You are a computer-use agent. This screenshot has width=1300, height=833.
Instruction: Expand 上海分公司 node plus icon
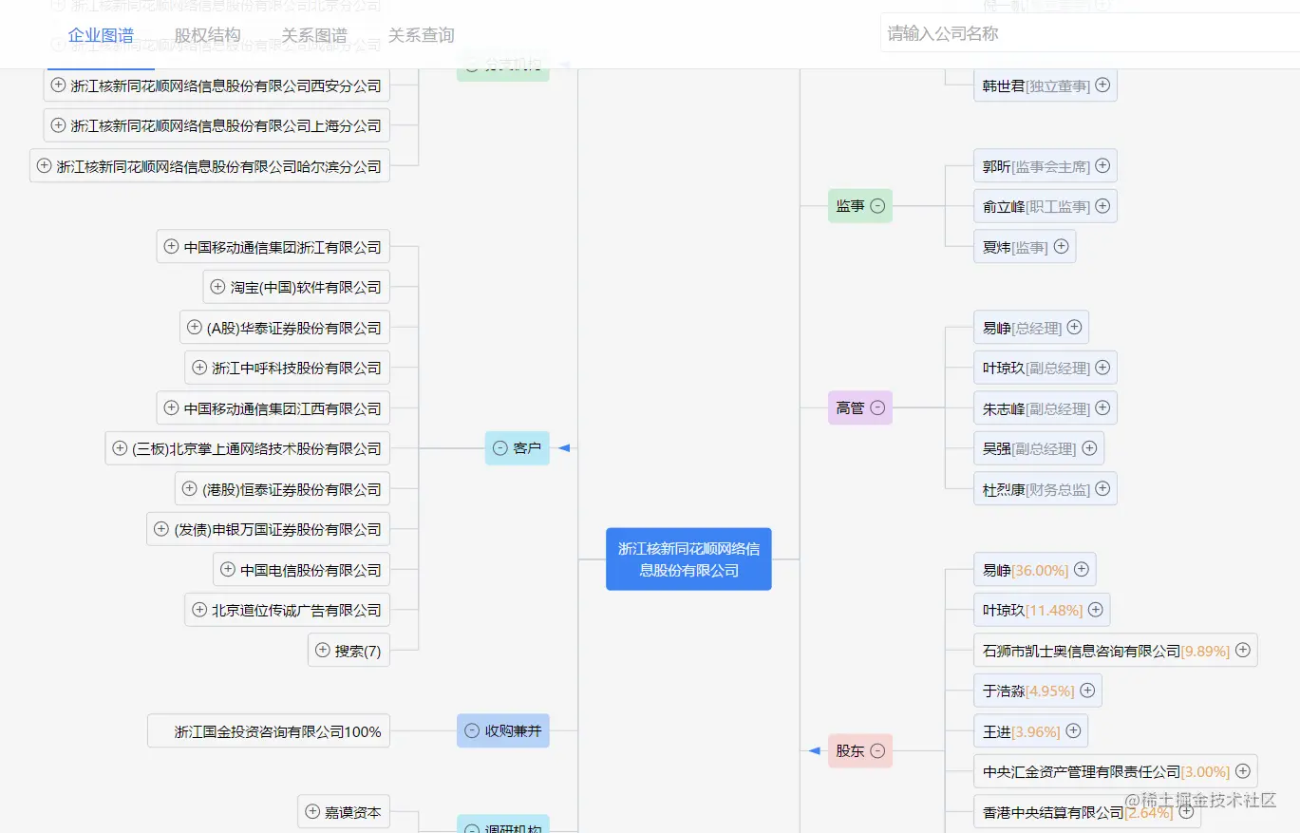(x=58, y=125)
